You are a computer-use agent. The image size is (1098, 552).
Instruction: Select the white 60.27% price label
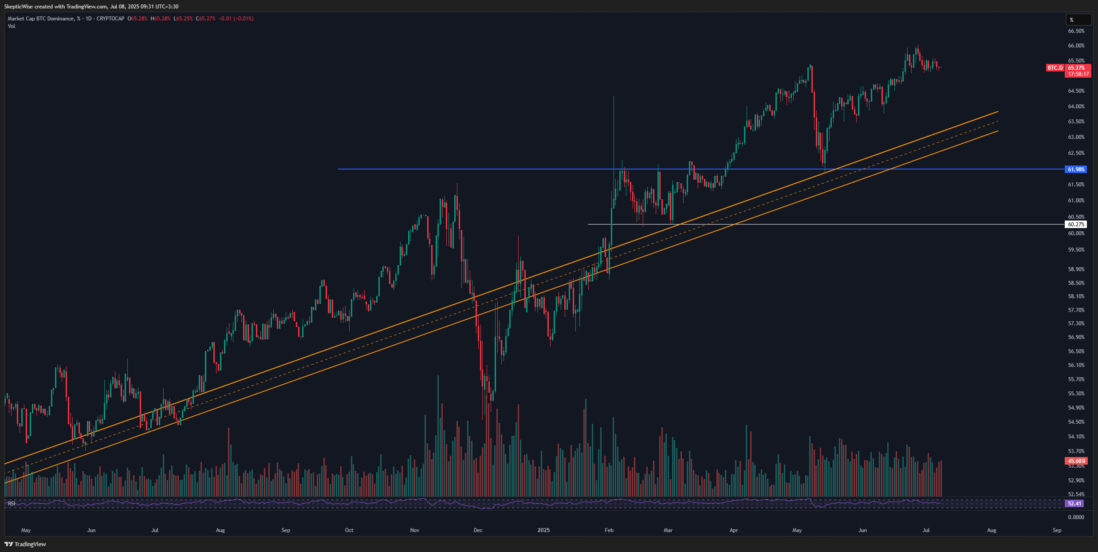pos(1076,225)
